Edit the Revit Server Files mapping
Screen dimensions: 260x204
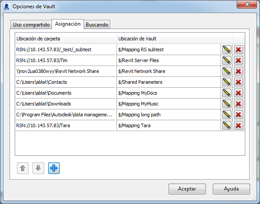tap(227, 60)
